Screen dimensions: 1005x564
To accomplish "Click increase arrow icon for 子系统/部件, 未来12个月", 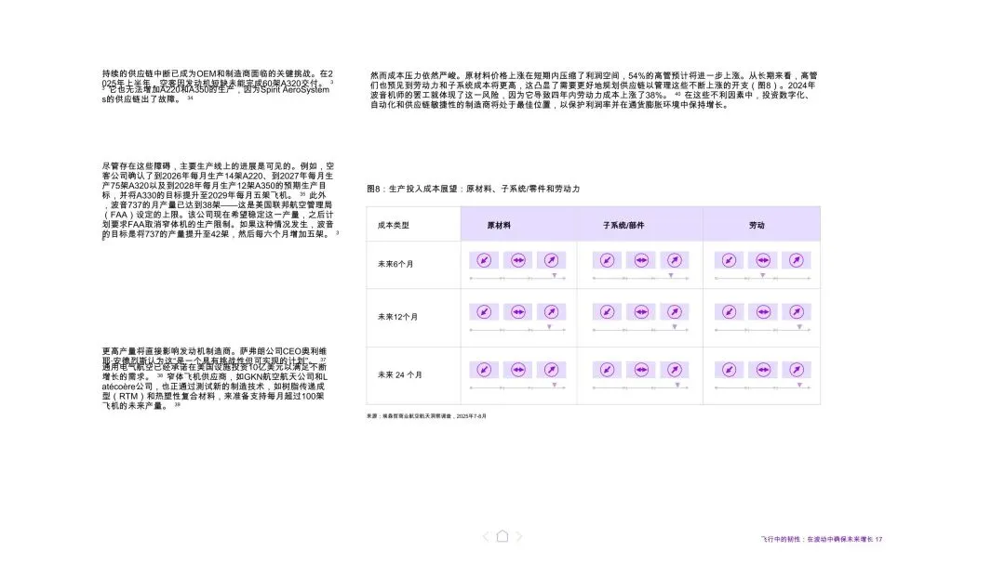I will click(675, 312).
